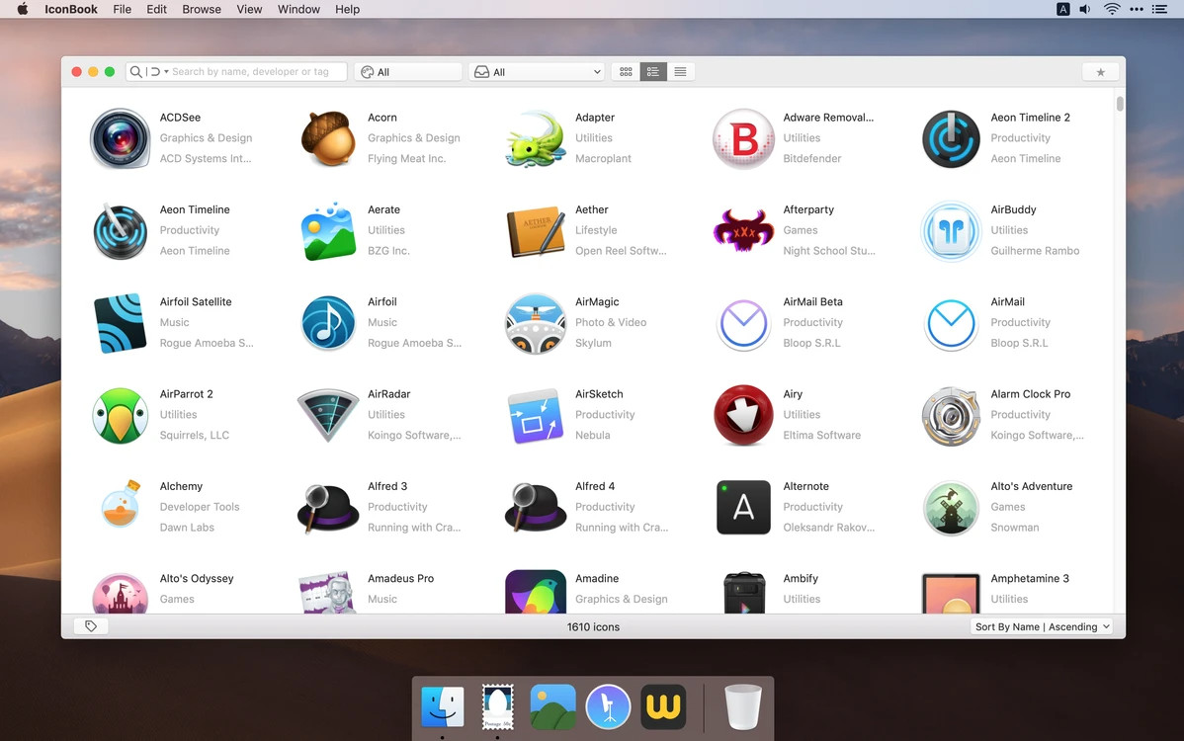This screenshot has width=1184, height=741.
Task: Click the Trash in the Dock
Action: click(742, 706)
